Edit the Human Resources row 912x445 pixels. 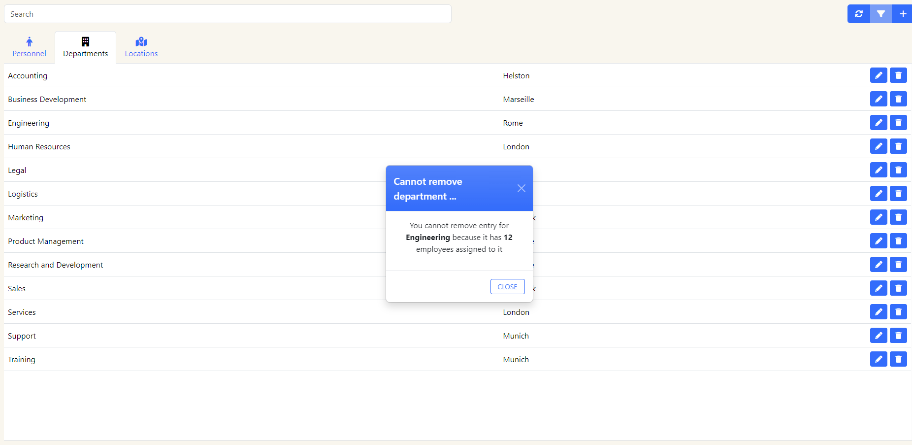coord(878,146)
